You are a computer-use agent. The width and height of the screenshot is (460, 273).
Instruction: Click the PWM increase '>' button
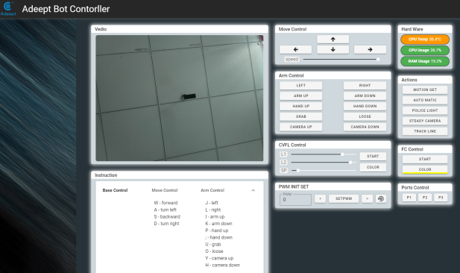(367, 198)
